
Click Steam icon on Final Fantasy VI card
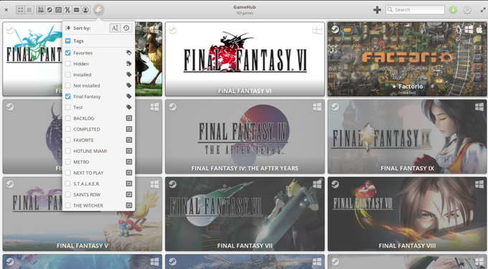pyautogui.click(x=172, y=29)
